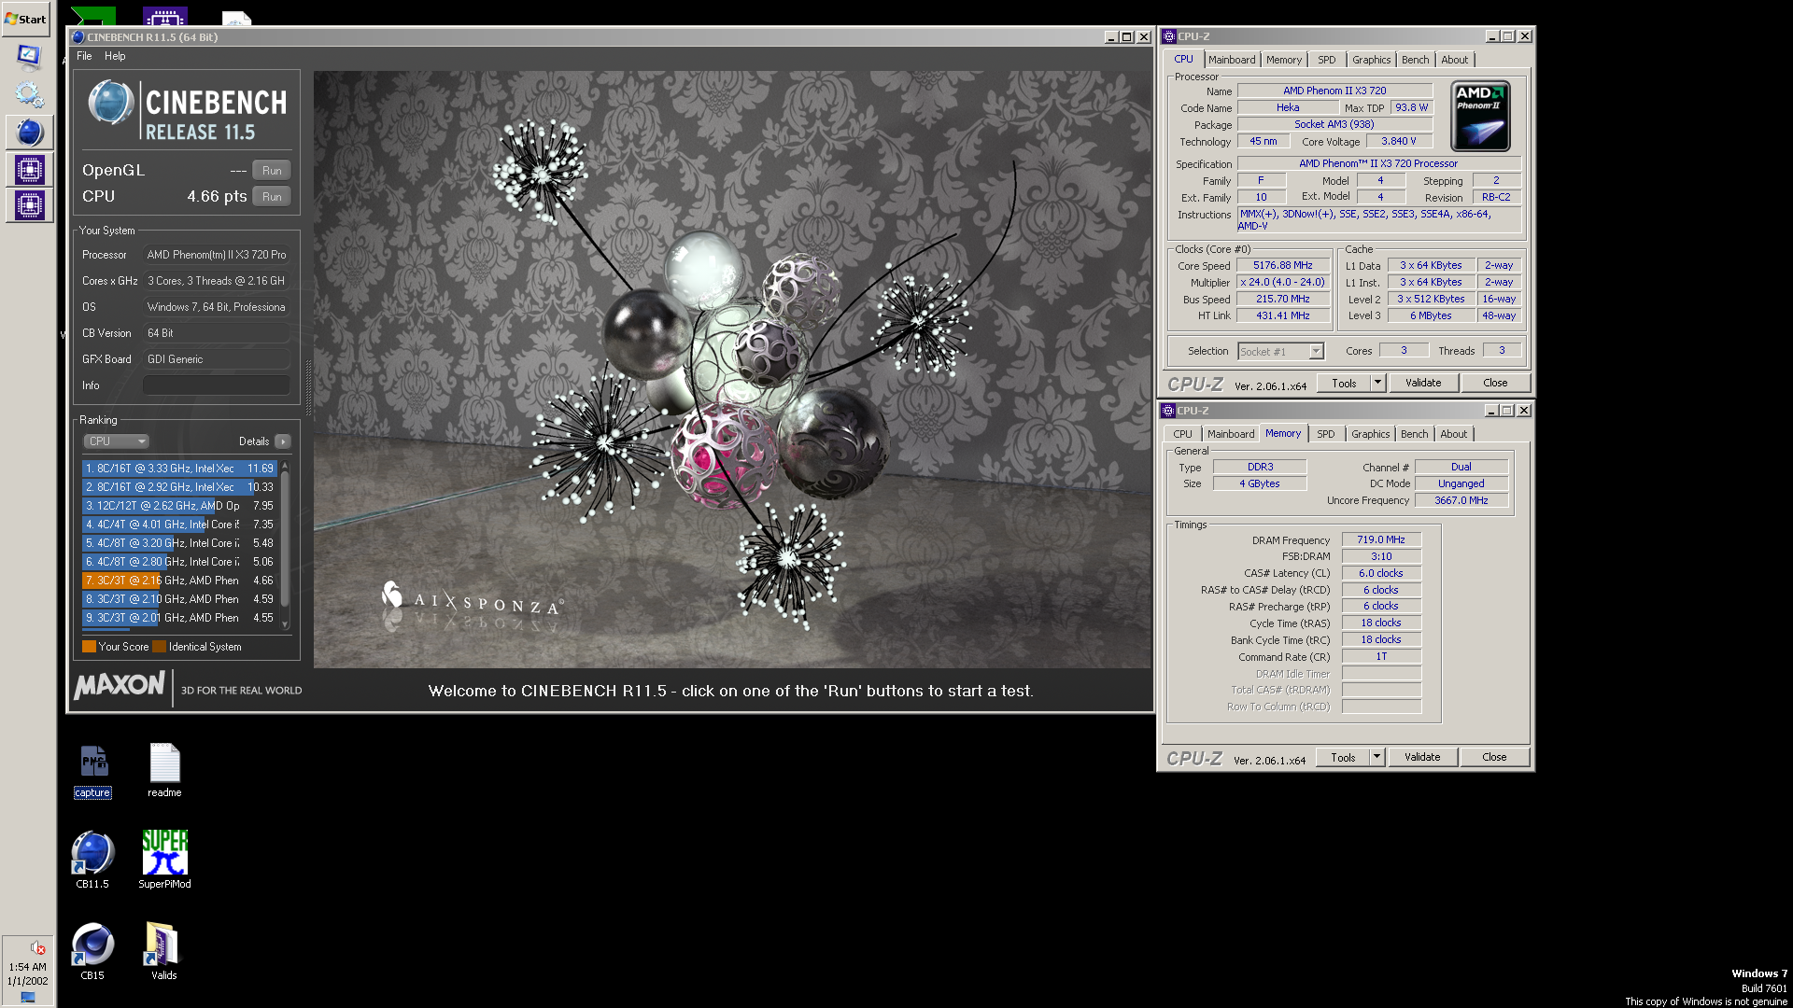This screenshot has width=1793, height=1008.
Task: Click the Info input field
Action: click(217, 385)
